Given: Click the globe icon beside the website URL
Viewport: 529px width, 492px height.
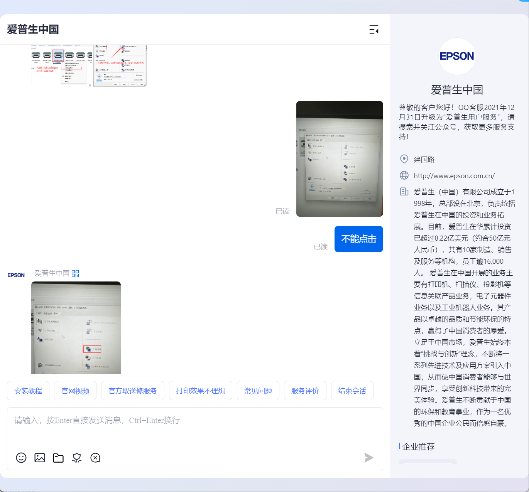Looking at the screenshot, I should (404, 175).
